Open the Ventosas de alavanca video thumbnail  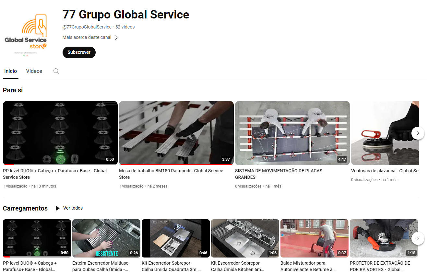tap(385, 133)
